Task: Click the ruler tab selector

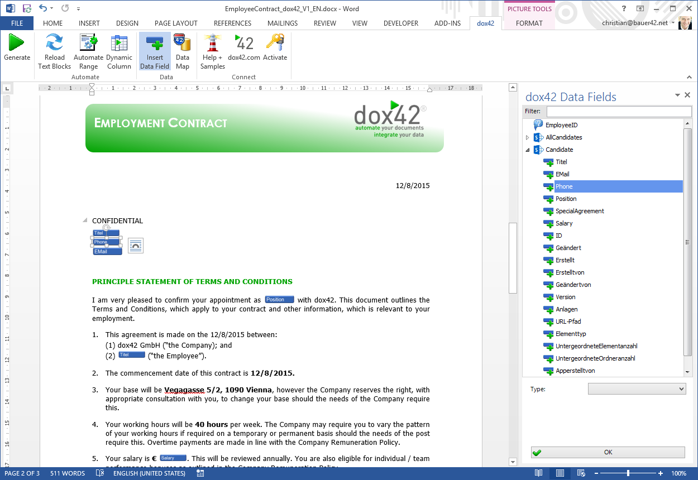Action: 7,88
